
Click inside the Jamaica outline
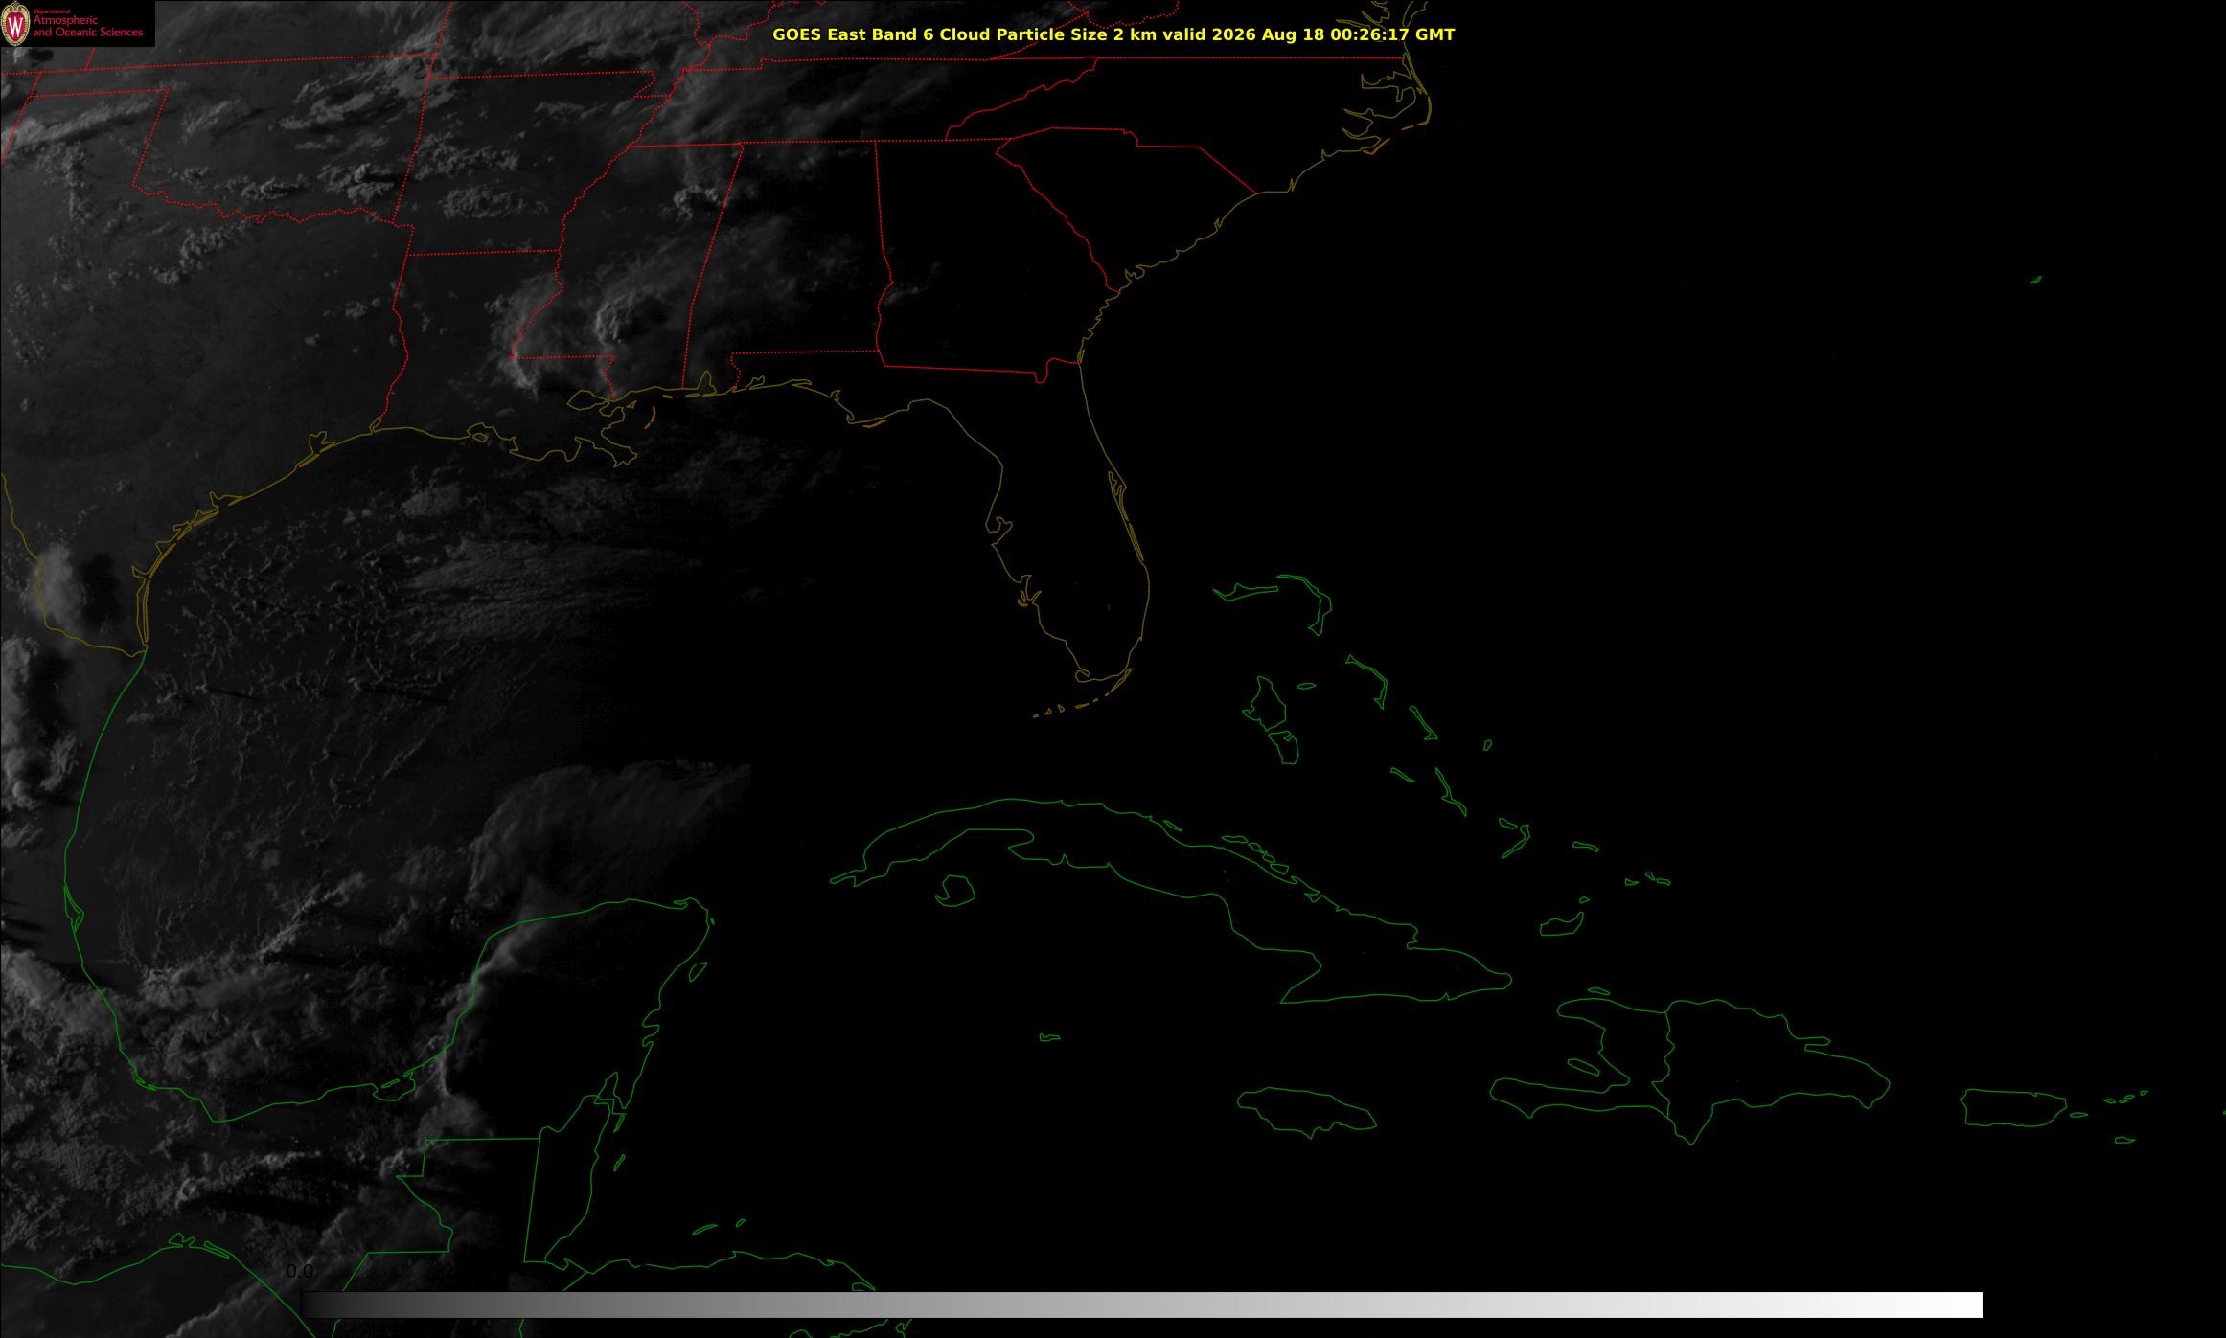[x=1305, y=1112]
